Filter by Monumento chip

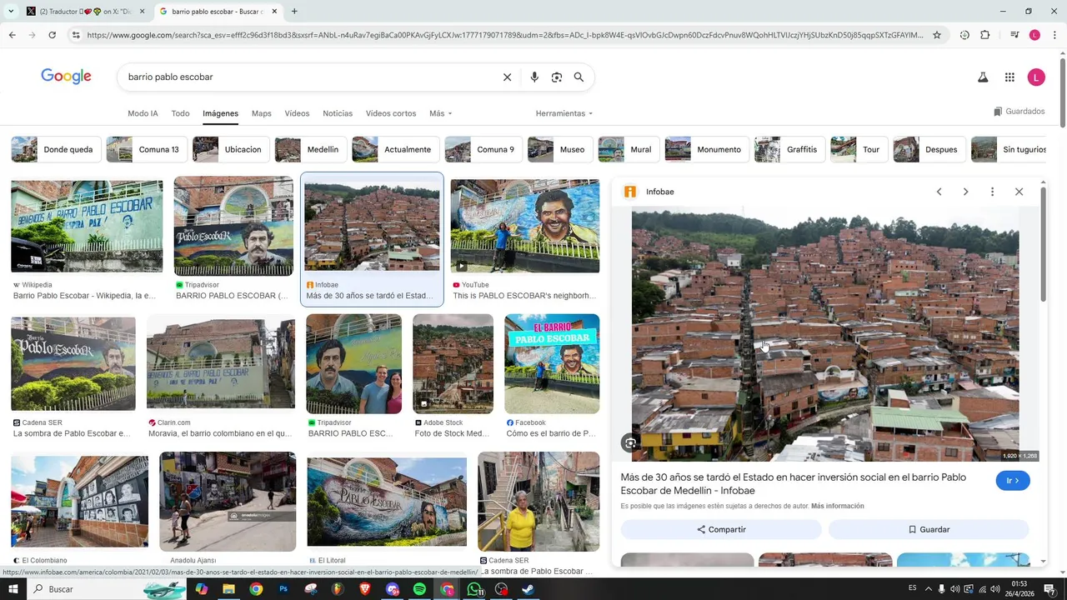pyautogui.click(x=707, y=149)
